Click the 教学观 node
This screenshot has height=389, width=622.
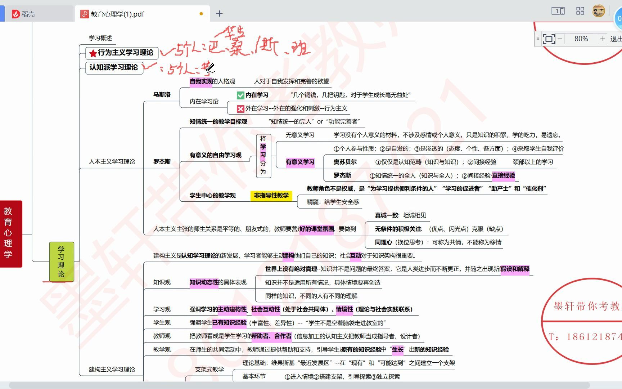162,349
